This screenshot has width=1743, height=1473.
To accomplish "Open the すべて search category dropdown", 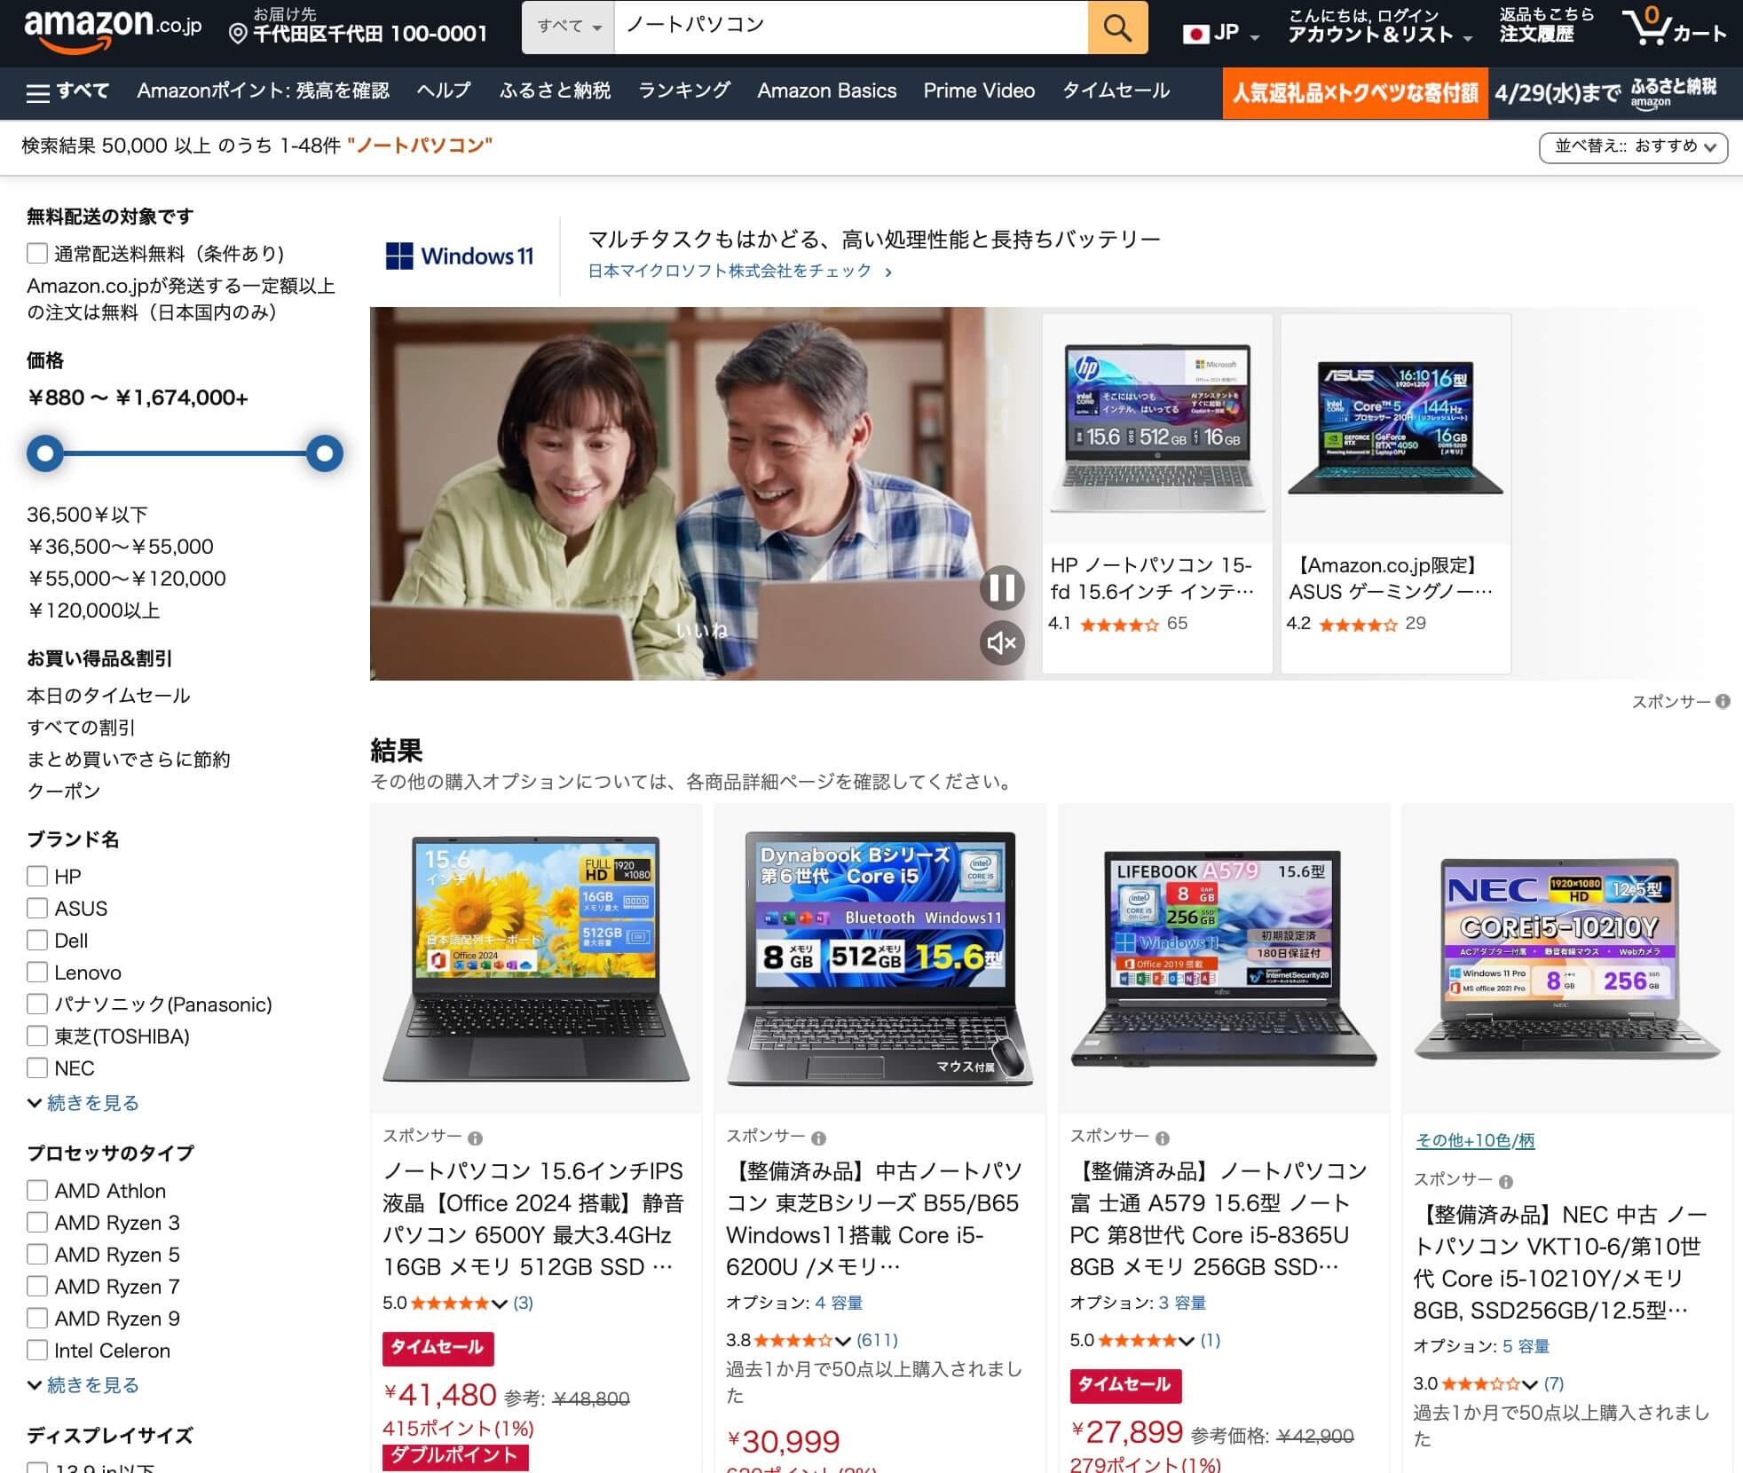I will [x=569, y=28].
